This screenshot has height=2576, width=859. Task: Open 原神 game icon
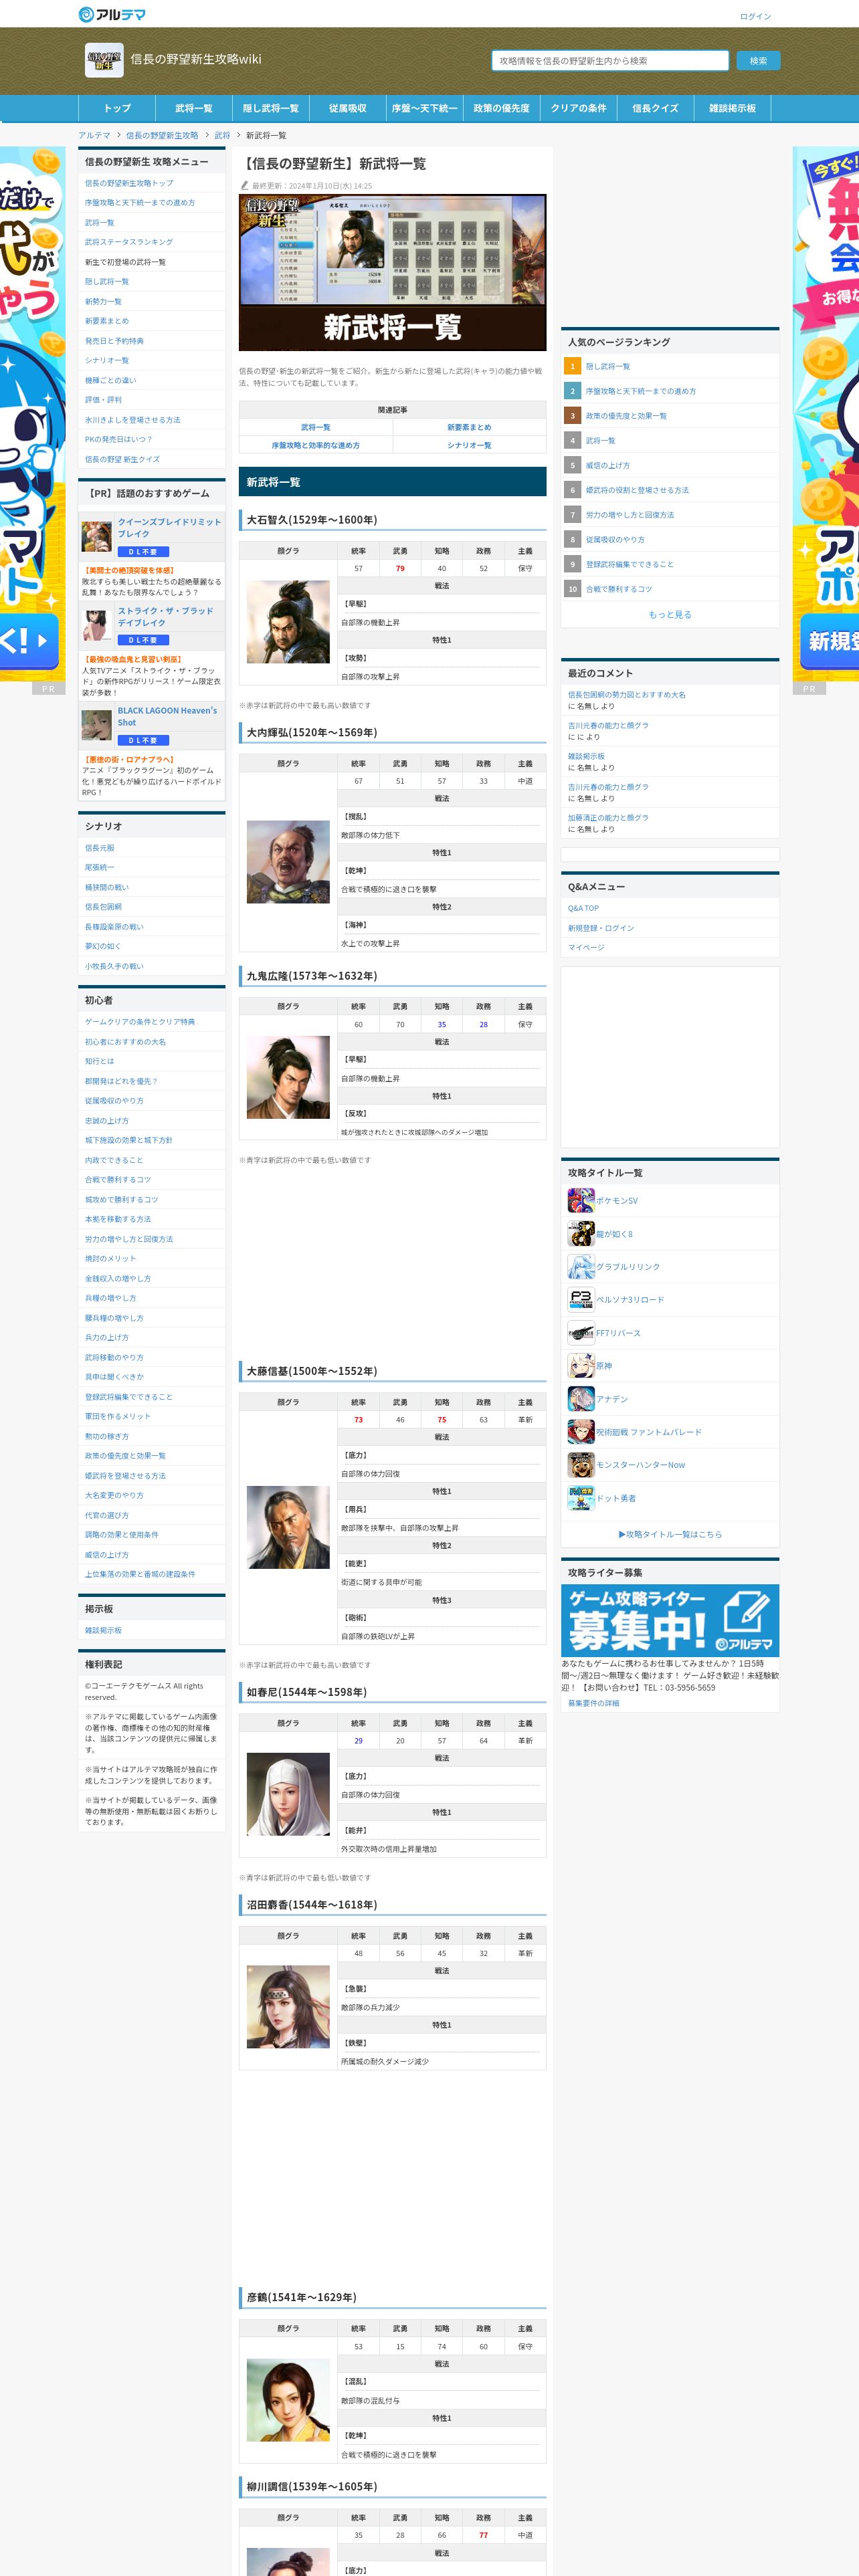[581, 1365]
